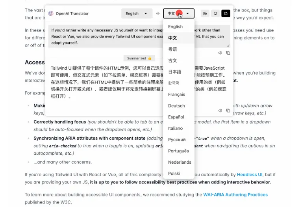
Task: Open the WAI-ARIA Authoring Practices link
Action: (235, 194)
